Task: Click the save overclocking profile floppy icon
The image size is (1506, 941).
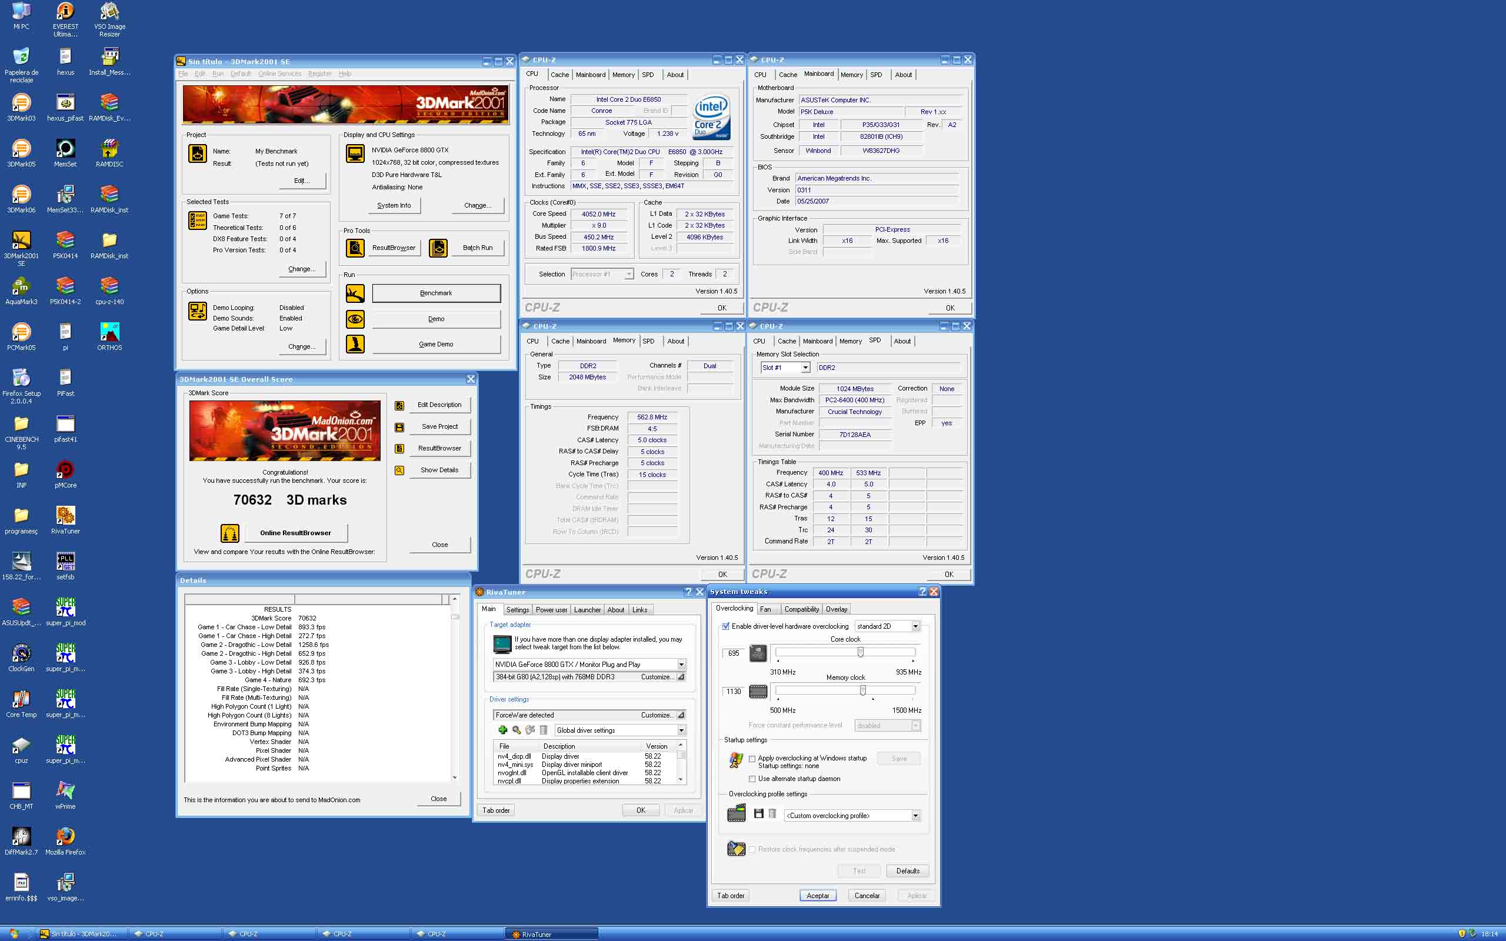Action: click(759, 813)
